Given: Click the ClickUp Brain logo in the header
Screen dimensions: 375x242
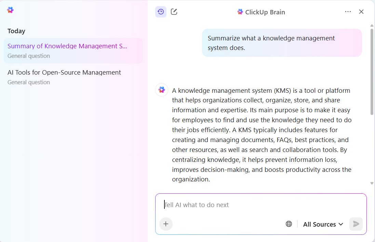Looking at the screenshot, I should [240, 12].
